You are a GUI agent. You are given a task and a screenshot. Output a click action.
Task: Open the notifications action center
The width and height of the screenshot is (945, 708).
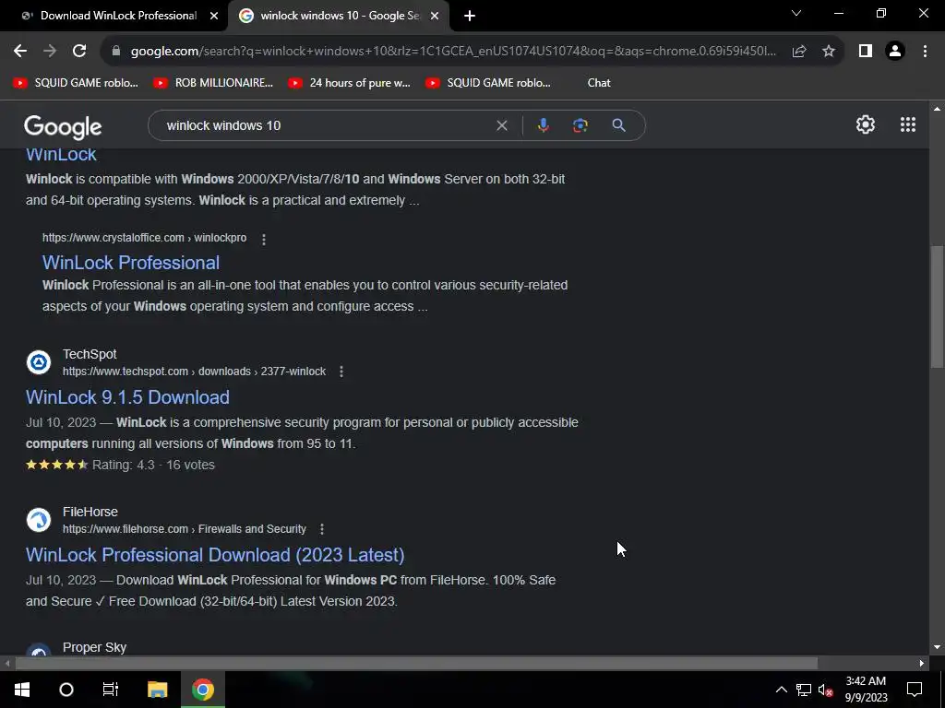click(915, 690)
